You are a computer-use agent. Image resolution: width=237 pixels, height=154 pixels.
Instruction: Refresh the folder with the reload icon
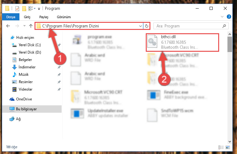tap(146, 26)
